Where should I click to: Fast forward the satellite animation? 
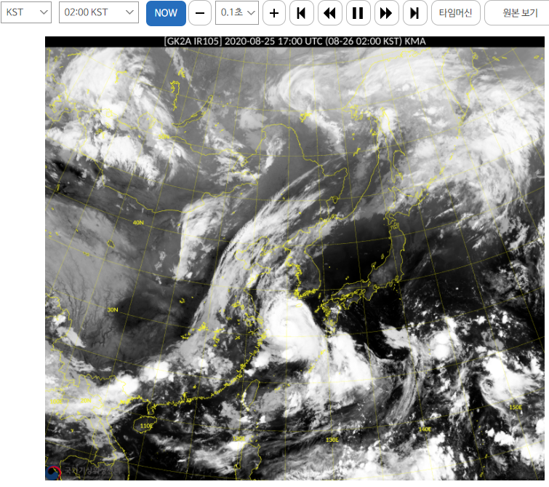(386, 13)
